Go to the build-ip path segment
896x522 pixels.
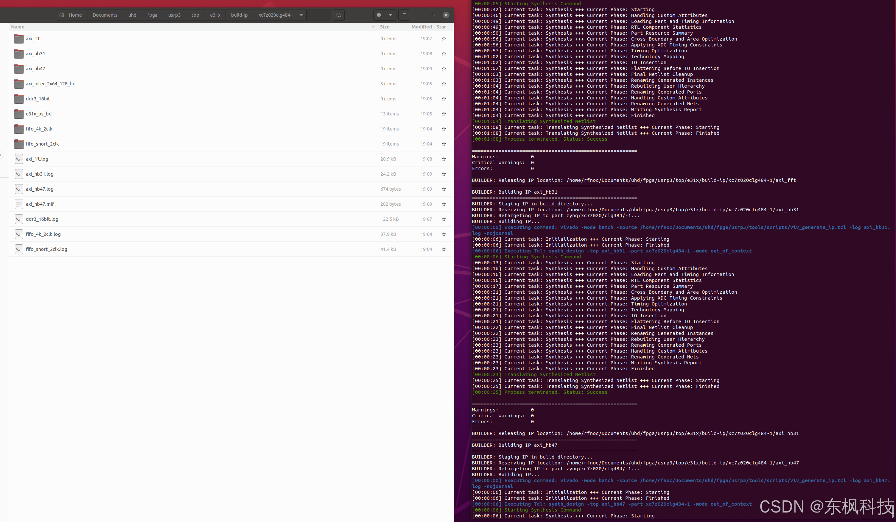click(x=239, y=15)
